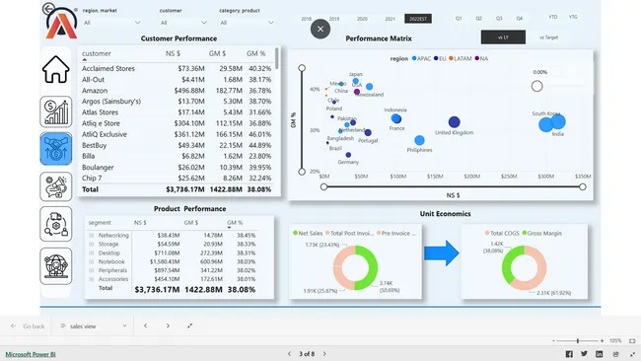Image resolution: width=641 pixels, height=361 pixels.
Task: Click the Customer Performance table scrollbar
Action: tap(277, 58)
